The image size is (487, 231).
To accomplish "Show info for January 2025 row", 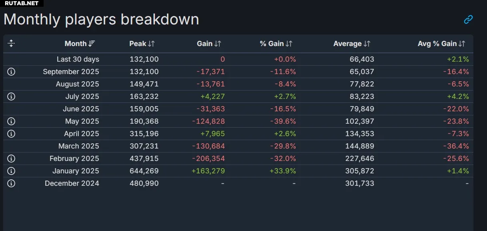I will click(11, 171).
